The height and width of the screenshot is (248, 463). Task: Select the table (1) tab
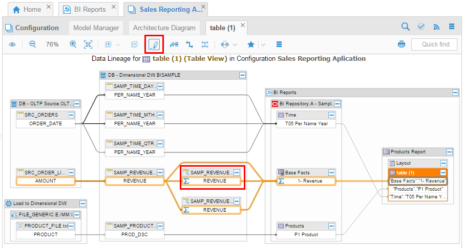[x=223, y=28]
